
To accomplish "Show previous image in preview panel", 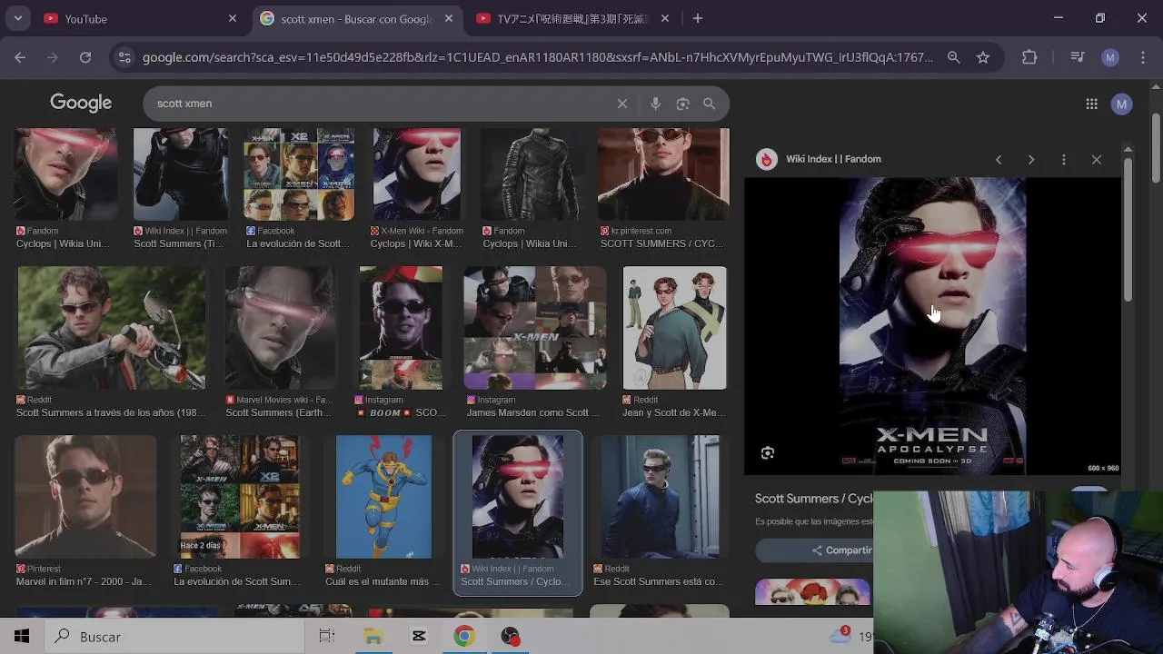I will 999,159.
